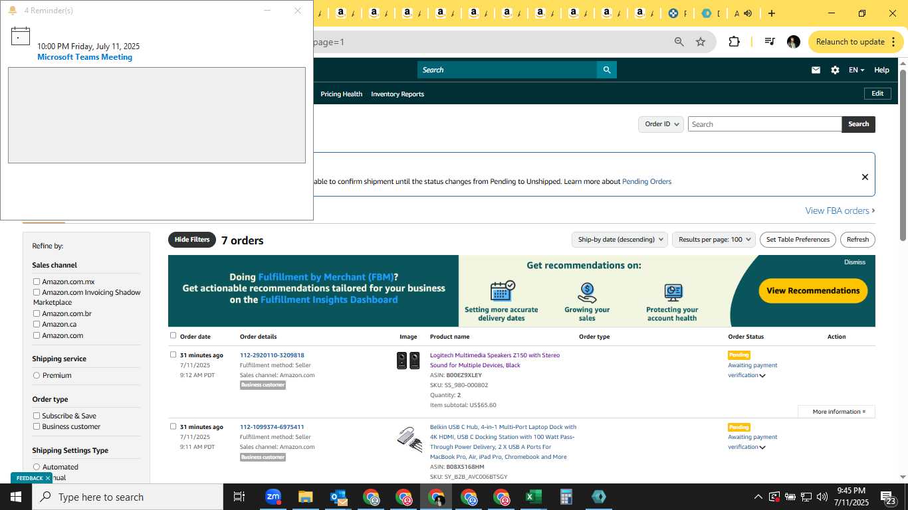Check the Amazon.ca sales channel
Image resolution: width=908 pixels, height=510 pixels.
[x=37, y=324]
